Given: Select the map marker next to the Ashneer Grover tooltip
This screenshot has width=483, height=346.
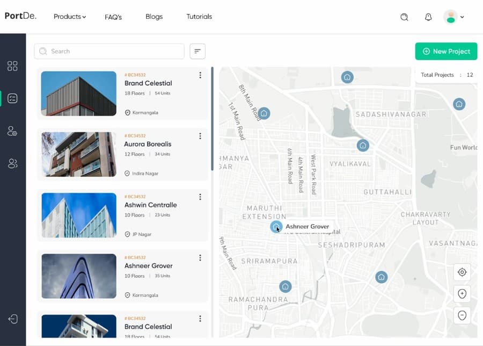Looking at the screenshot, I should click(276, 227).
